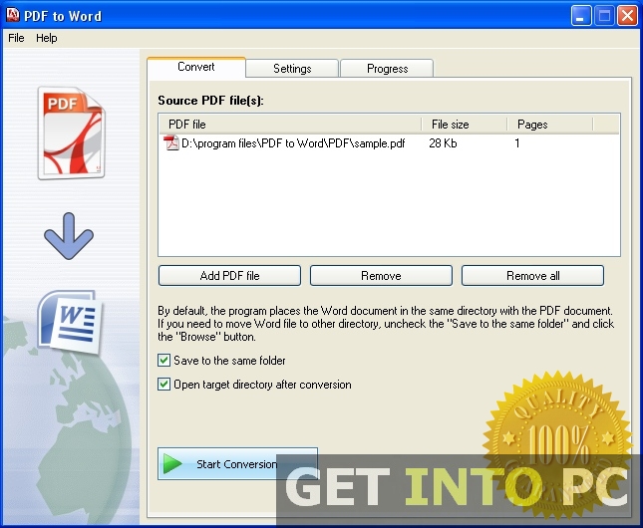This screenshot has height=528, width=643.
Task: Maximize the PDF to Word window
Action: tap(604, 15)
